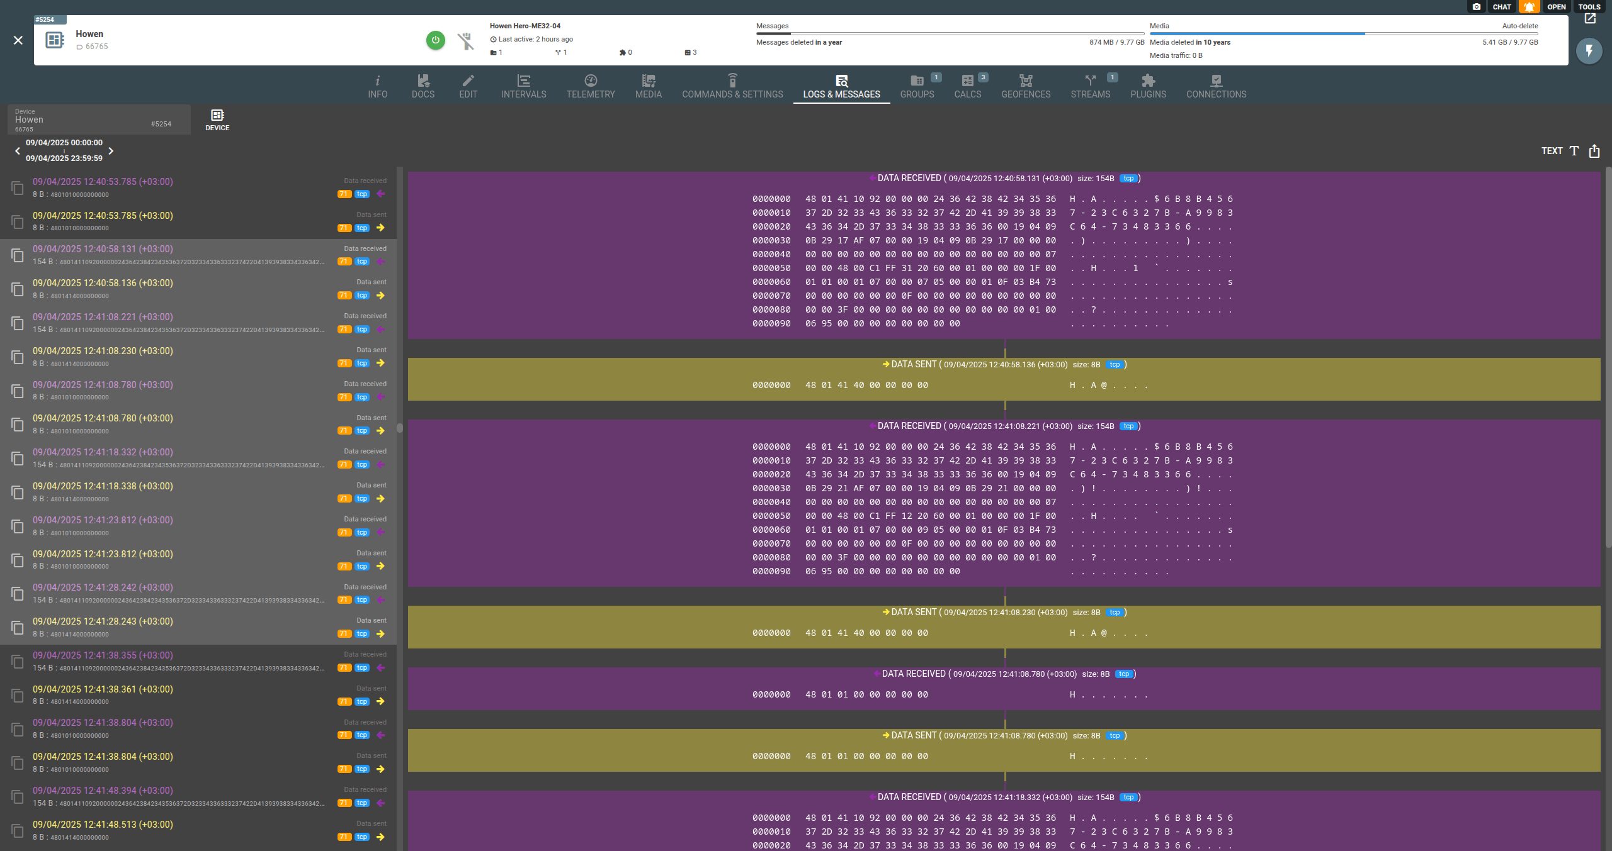The width and height of the screenshot is (1612, 851).
Task: Go to next day arrow
Action: point(111,151)
